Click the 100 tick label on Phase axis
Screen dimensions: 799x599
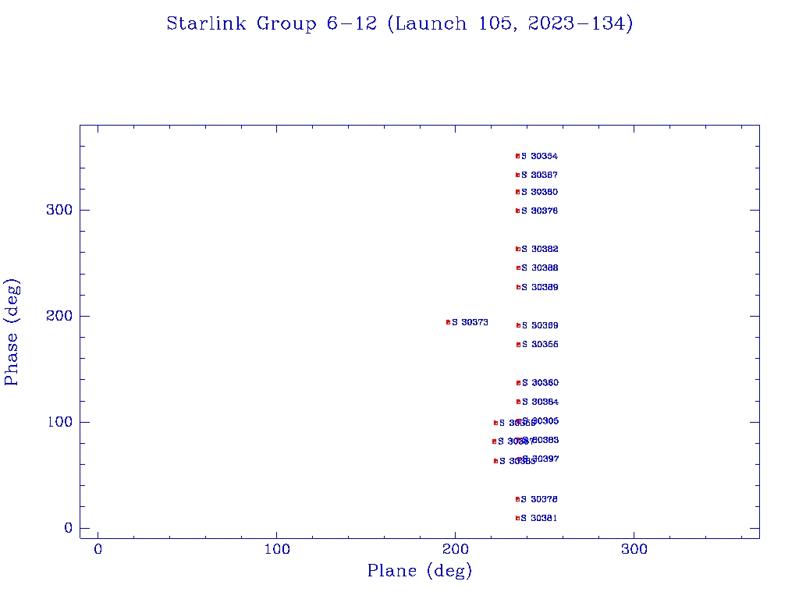(60, 422)
